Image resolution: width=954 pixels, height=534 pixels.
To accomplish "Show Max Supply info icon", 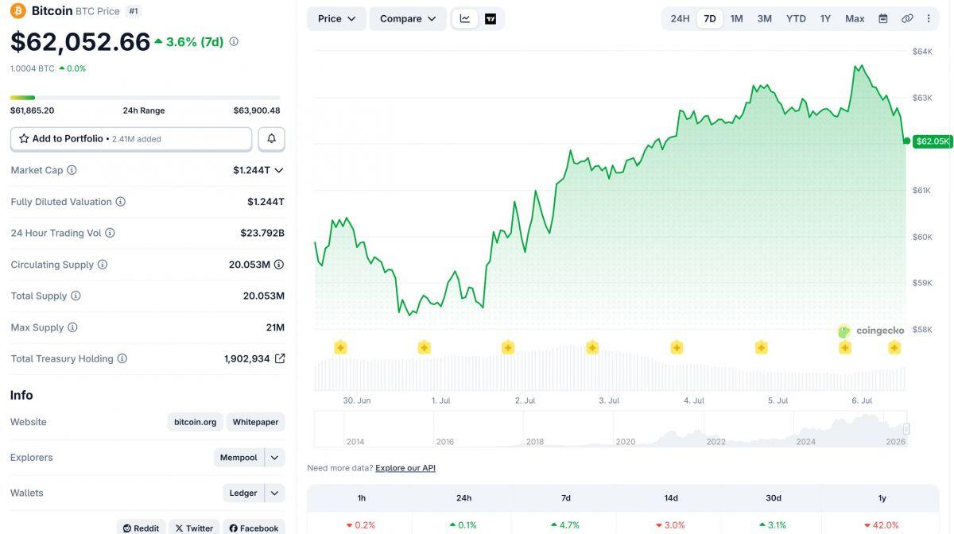I will [72, 327].
